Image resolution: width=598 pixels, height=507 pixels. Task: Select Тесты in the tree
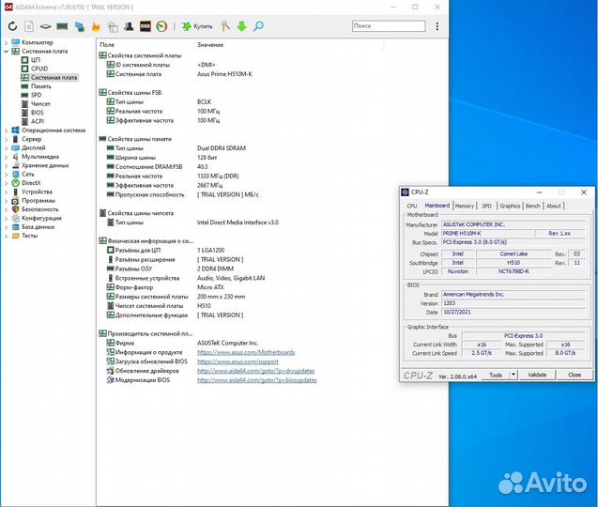(29, 236)
